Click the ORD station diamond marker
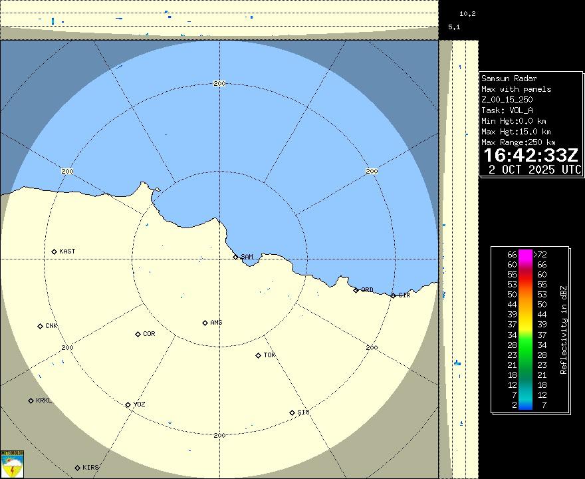Image resolution: width=585 pixels, height=479 pixels. tap(356, 290)
